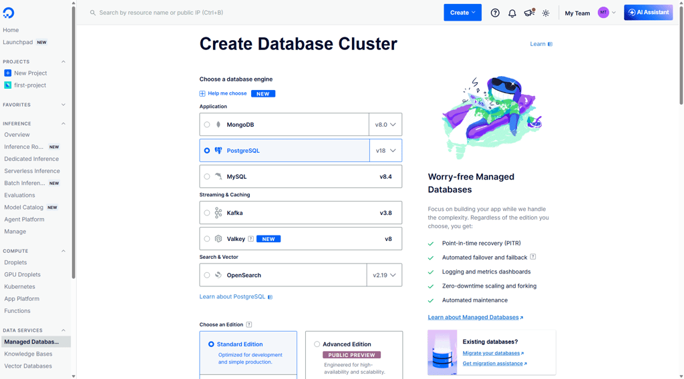The width and height of the screenshot is (684, 379).
Task: Open Kubernetes in sidebar
Action: coord(19,287)
